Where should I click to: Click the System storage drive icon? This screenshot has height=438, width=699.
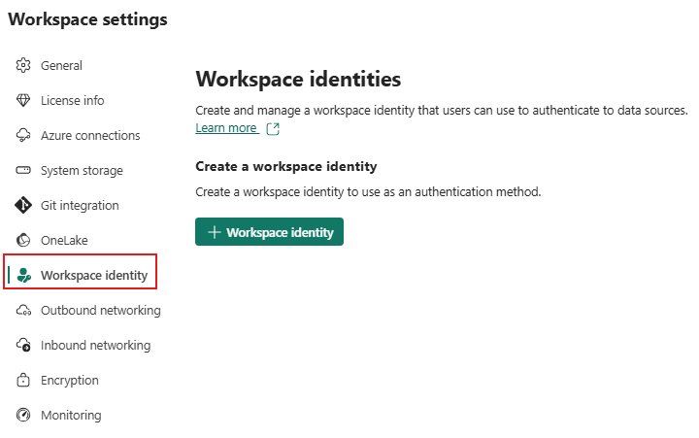point(23,170)
